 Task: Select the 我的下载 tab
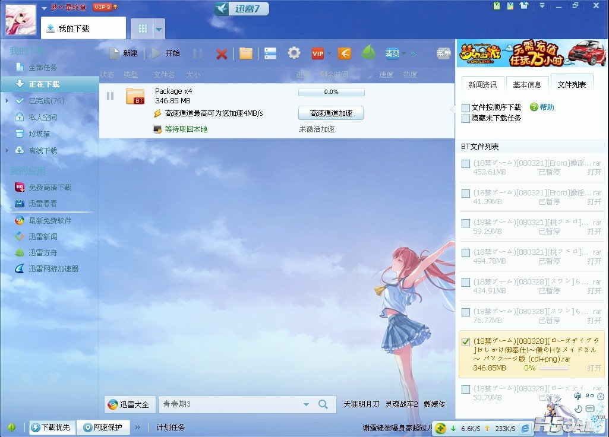pyautogui.click(x=84, y=28)
